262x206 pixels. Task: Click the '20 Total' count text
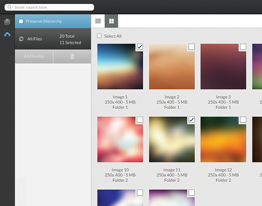(x=67, y=36)
